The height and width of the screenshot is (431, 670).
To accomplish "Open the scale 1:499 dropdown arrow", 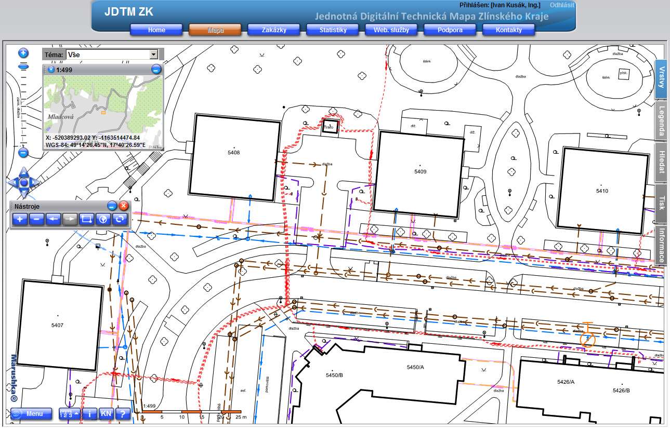I will pyautogui.click(x=50, y=69).
